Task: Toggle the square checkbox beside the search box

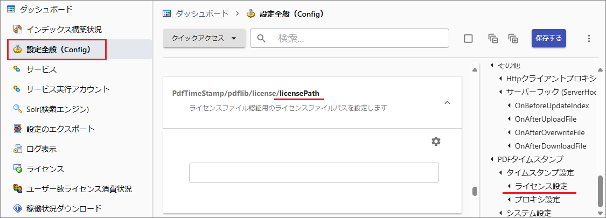Action: tap(468, 38)
